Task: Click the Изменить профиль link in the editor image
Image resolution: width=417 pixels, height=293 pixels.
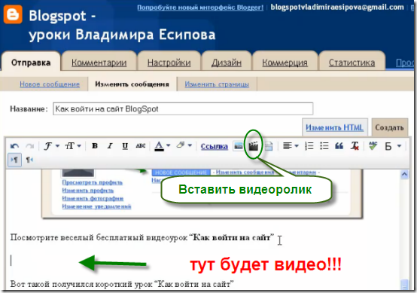Action: tap(88, 191)
